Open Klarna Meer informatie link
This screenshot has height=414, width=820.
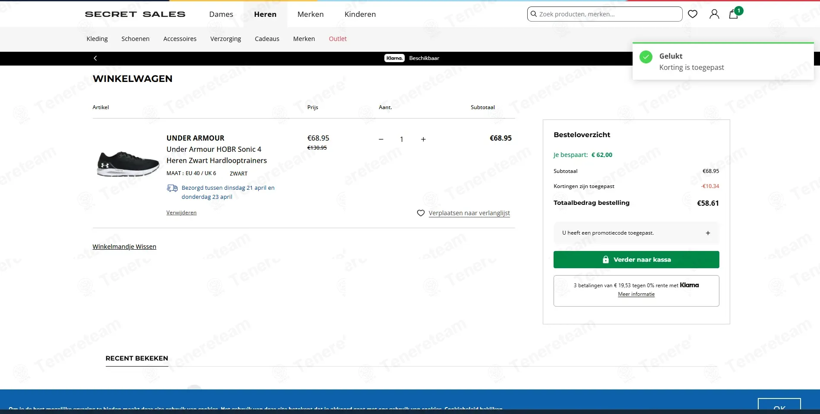point(636,294)
